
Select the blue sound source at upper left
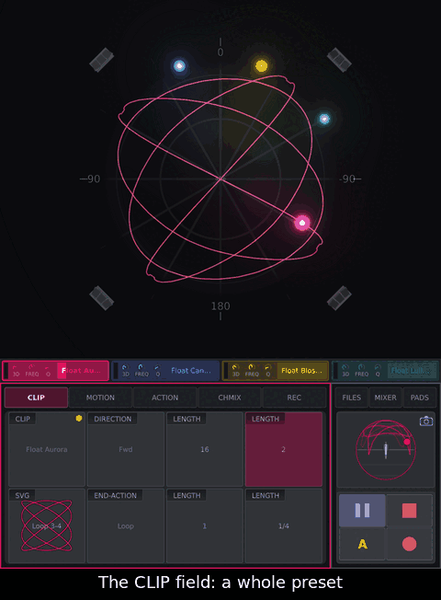[x=179, y=66]
